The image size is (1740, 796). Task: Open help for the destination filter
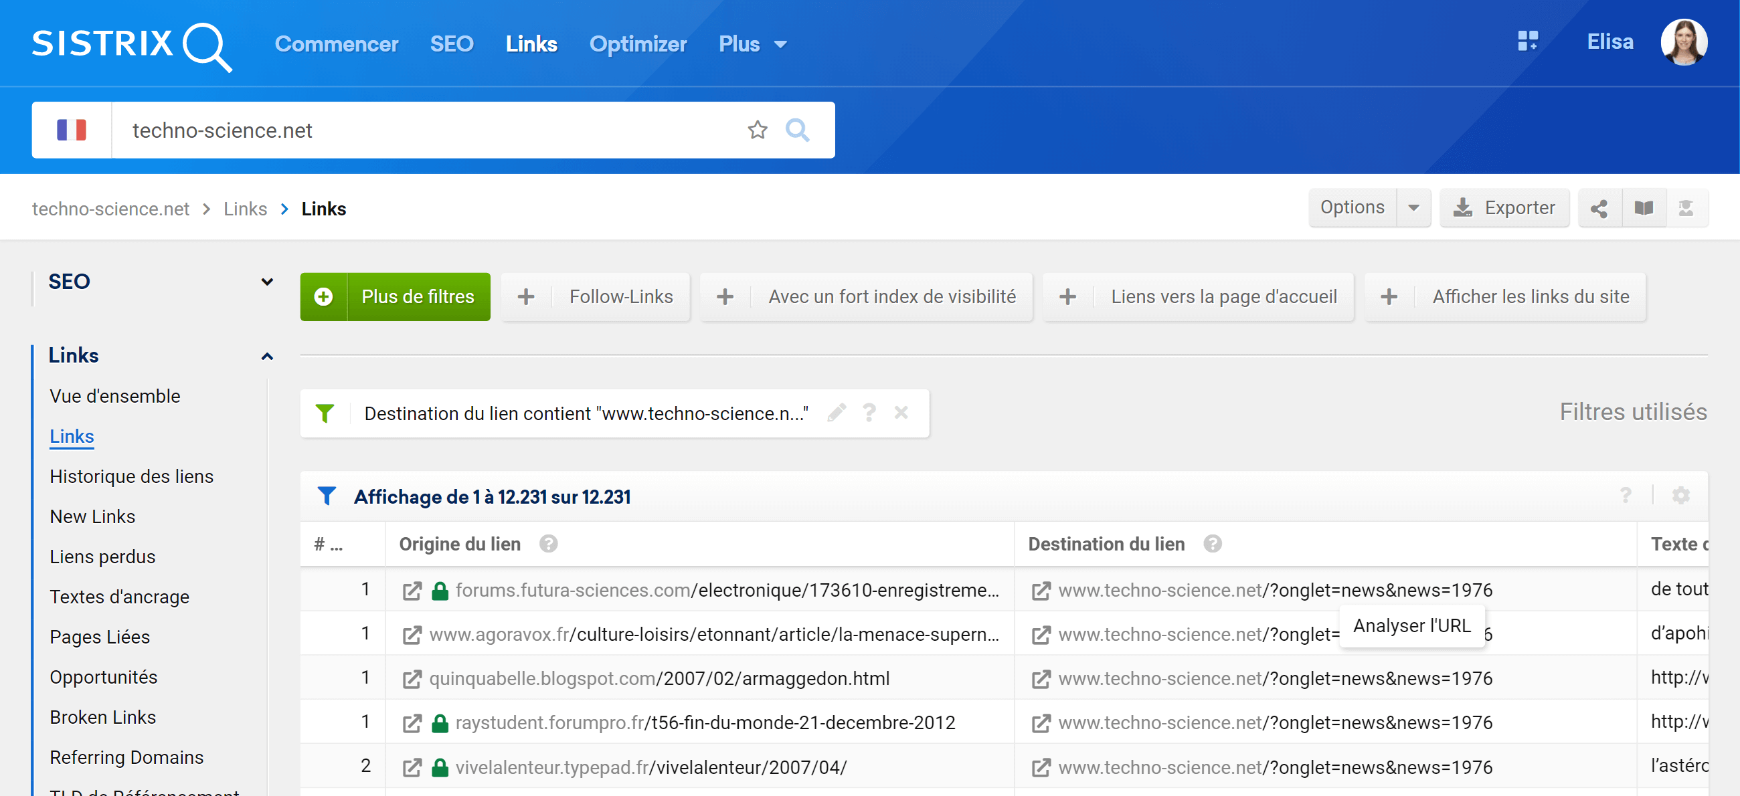869,413
